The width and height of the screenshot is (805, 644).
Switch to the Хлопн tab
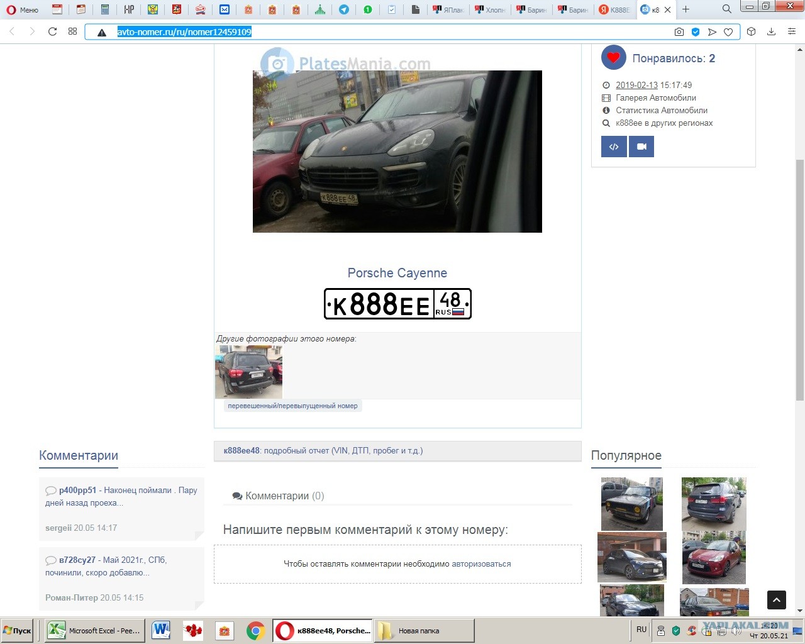tap(490, 9)
